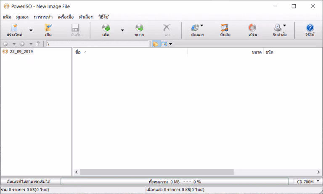Select the 22_09_2019 tree item
Image resolution: width=323 pixels, height=194 pixels.
(x=21, y=51)
